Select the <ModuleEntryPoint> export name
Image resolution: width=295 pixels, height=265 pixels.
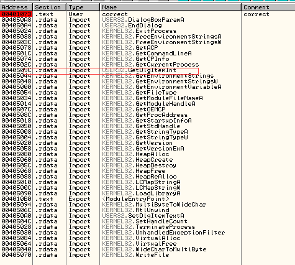[x=135, y=199]
